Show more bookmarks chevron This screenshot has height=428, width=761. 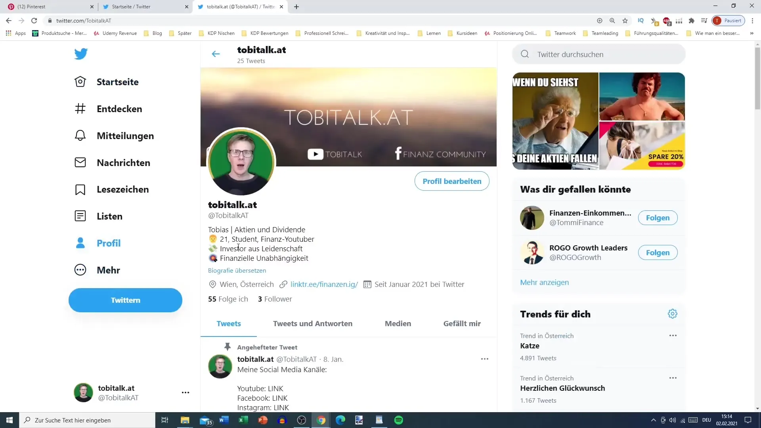click(x=751, y=33)
